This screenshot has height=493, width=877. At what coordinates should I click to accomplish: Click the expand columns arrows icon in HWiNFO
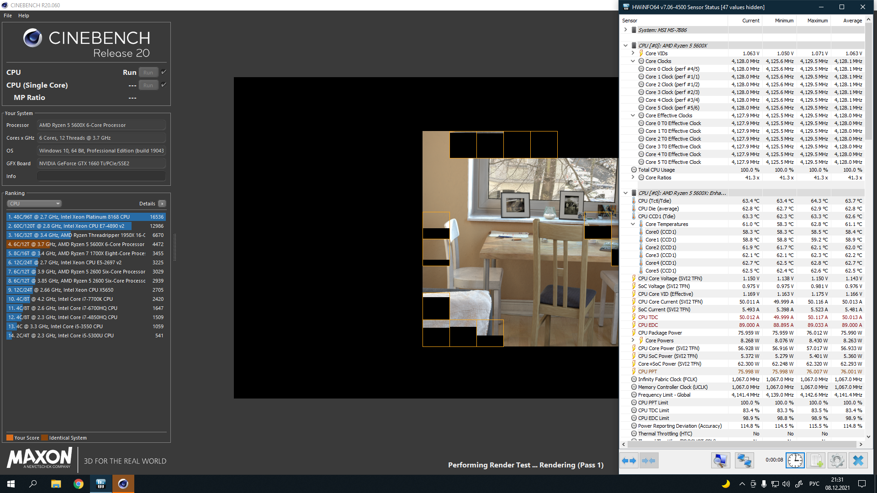pos(629,461)
